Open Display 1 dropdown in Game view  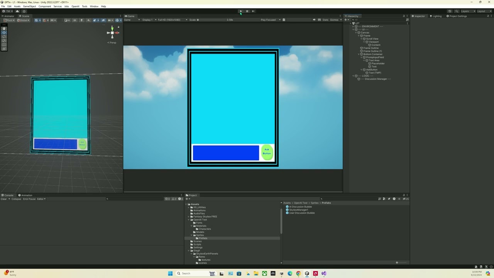149,20
